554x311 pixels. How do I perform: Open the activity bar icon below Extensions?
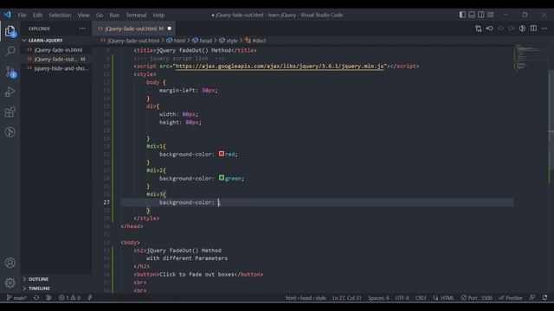(x=10, y=132)
